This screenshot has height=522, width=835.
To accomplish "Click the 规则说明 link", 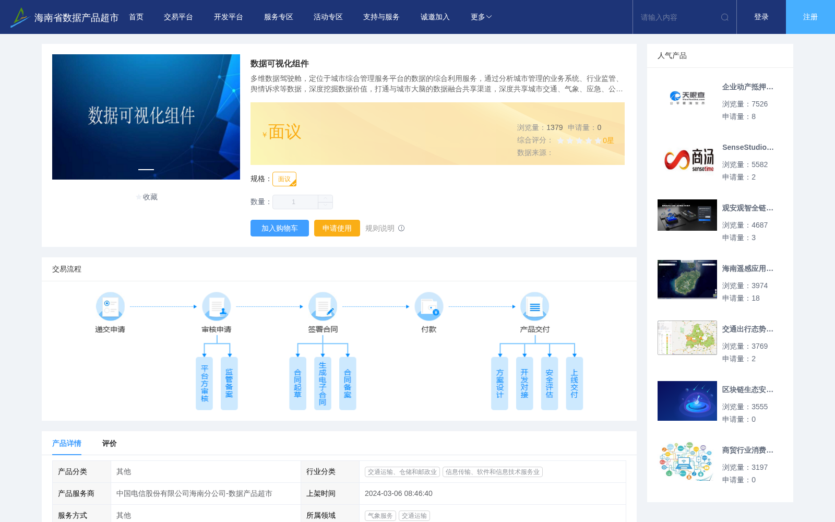I will (380, 228).
